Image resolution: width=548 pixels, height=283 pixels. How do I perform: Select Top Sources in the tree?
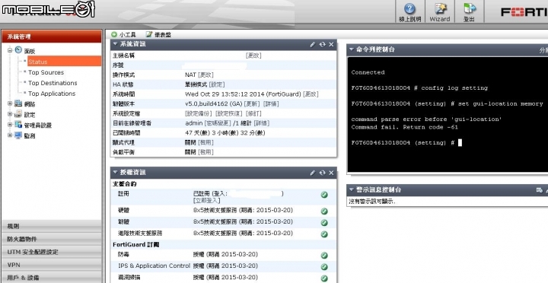tap(46, 72)
